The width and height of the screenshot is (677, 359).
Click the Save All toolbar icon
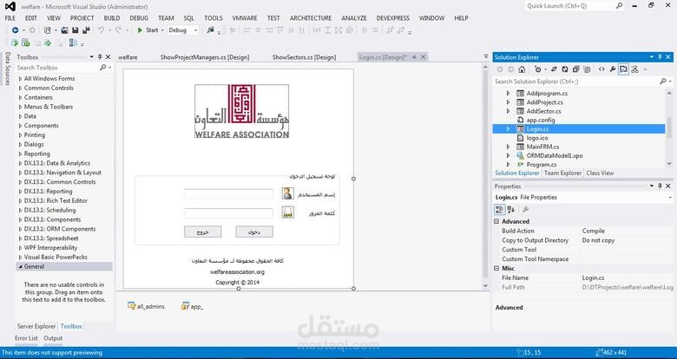86,30
